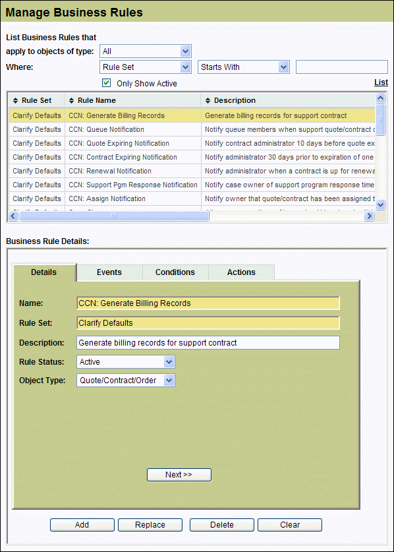394x552 pixels.
Task: Click the Name field with CCN: Generate Billing Records
Action: (x=208, y=303)
